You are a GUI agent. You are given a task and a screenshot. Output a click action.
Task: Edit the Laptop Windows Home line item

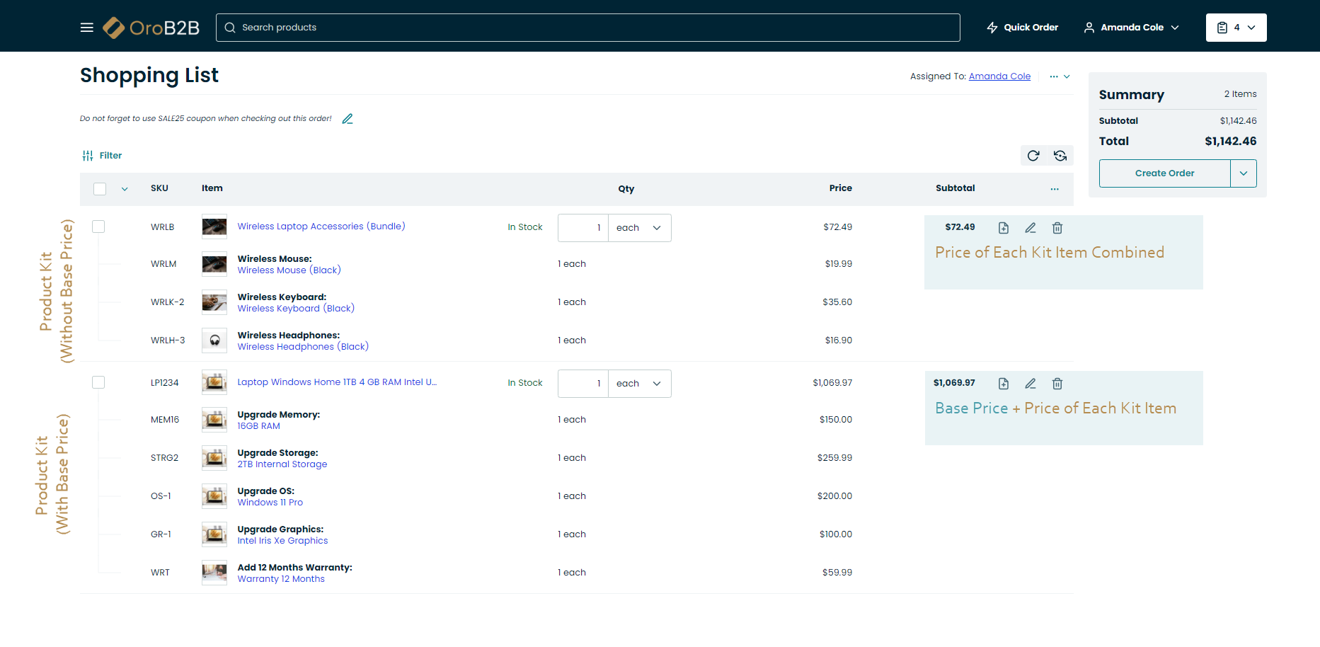1031,384
